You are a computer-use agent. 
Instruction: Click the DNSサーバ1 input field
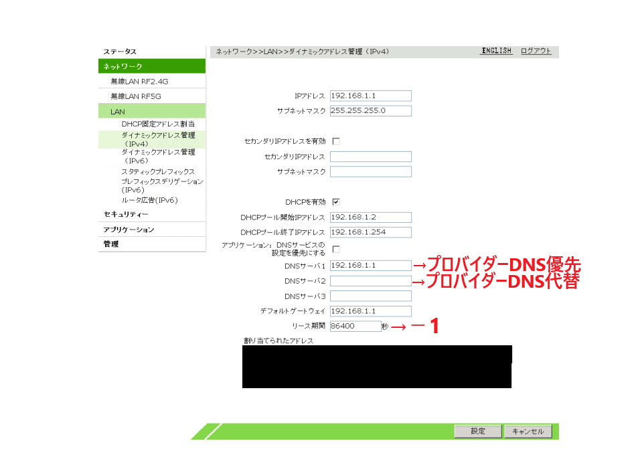pos(370,266)
